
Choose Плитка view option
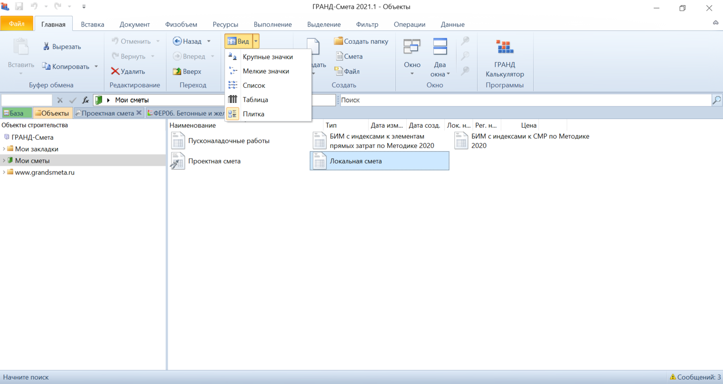(268, 114)
